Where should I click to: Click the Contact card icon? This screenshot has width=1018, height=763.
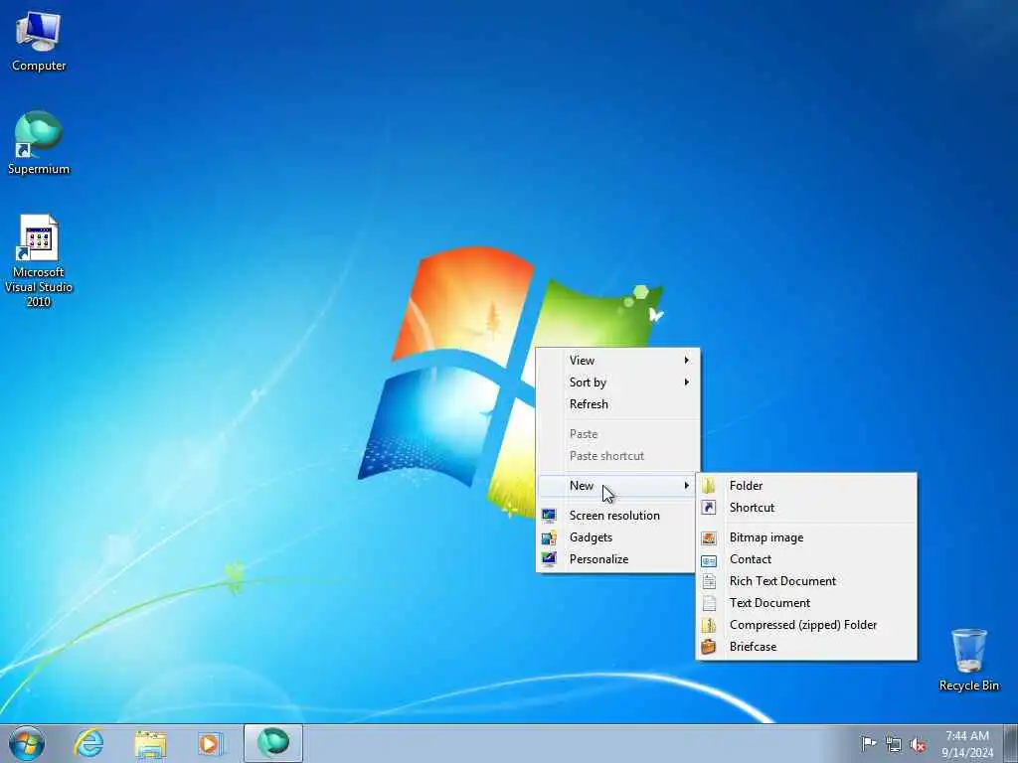709,560
